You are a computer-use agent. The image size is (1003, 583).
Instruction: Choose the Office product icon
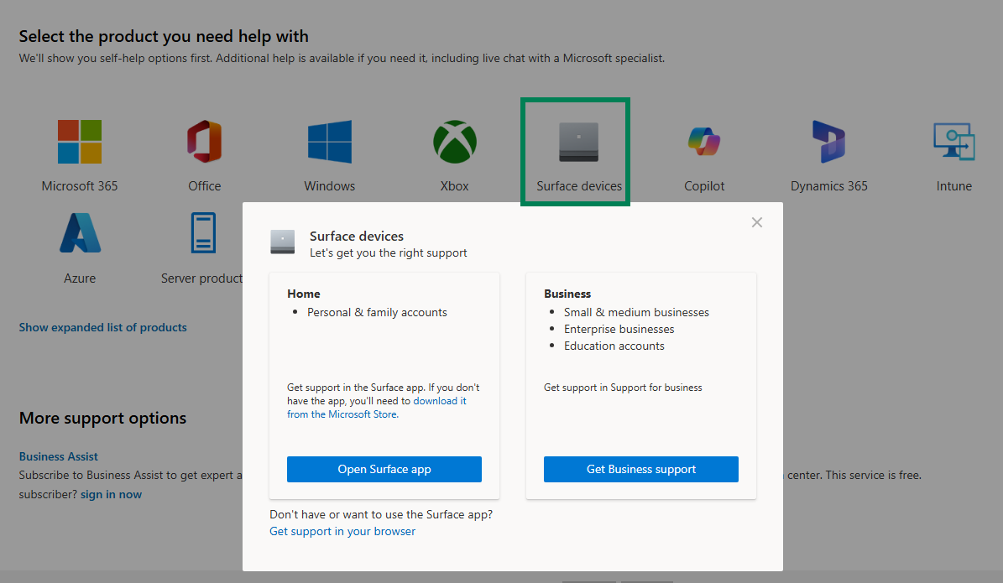pyautogui.click(x=204, y=142)
